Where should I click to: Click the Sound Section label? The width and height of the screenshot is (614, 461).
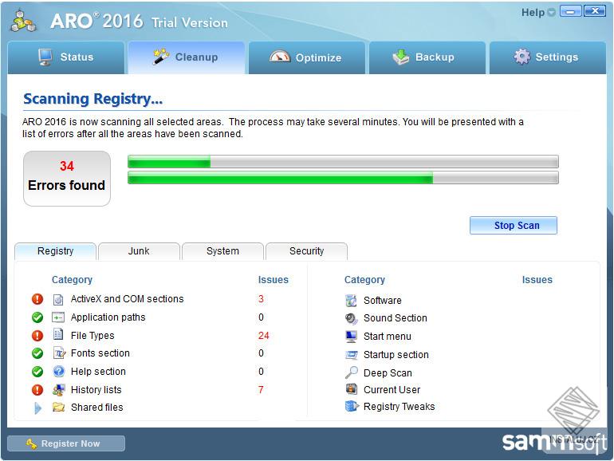(395, 318)
